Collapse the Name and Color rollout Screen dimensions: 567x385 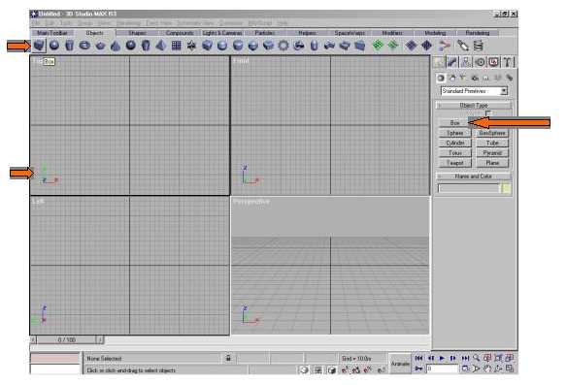point(474,176)
